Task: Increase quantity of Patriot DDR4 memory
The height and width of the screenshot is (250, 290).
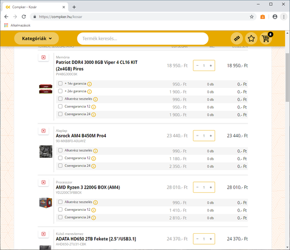Action: coord(211,66)
